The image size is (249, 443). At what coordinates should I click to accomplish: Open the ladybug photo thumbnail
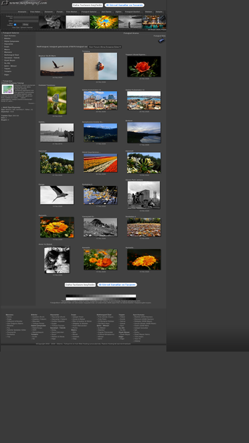tap(100, 66)
